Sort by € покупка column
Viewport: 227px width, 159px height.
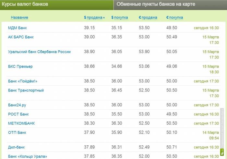174,18
